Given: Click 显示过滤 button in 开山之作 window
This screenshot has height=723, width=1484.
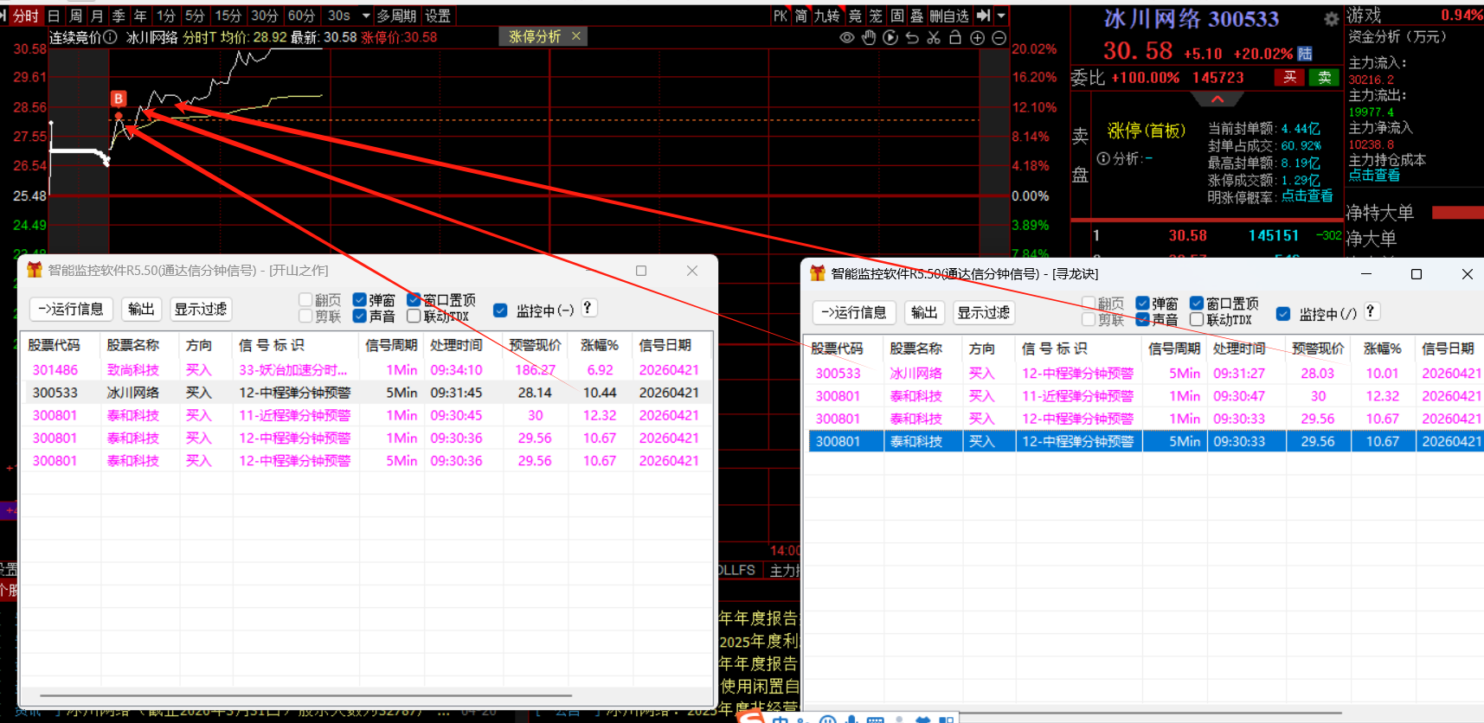Looking at the screenshot, I should [201, 309].
